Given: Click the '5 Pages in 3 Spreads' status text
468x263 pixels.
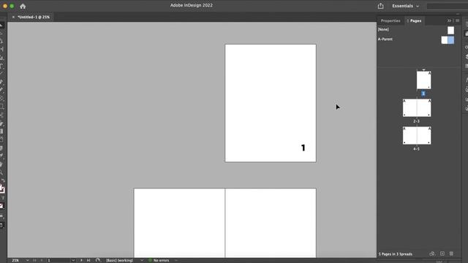Looking at the screenshot, I should (x=396, y=254).
